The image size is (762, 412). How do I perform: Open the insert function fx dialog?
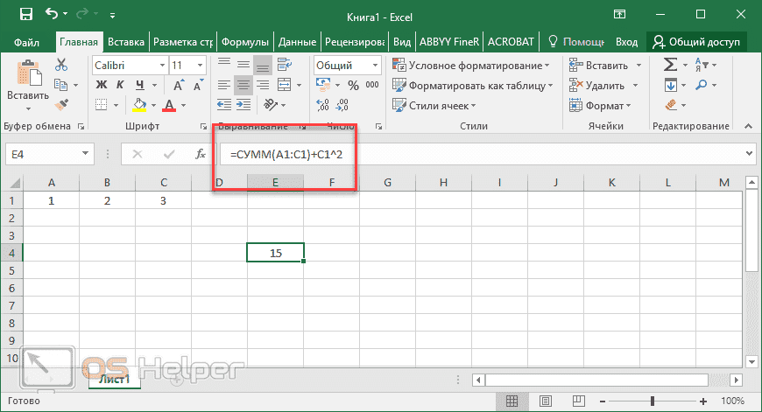click(200, 154)
